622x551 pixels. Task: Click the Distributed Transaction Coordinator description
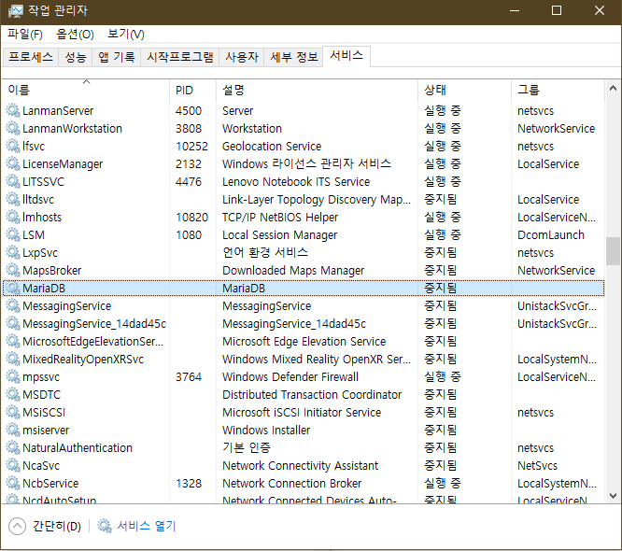(x=312, y=394)
